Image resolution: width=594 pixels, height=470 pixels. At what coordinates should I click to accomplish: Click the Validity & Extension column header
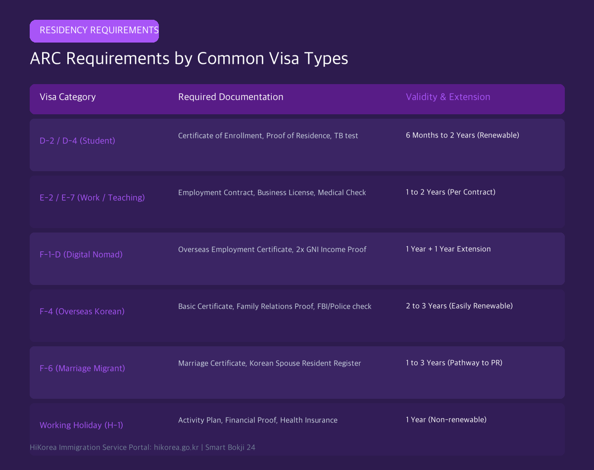[448, 97]
